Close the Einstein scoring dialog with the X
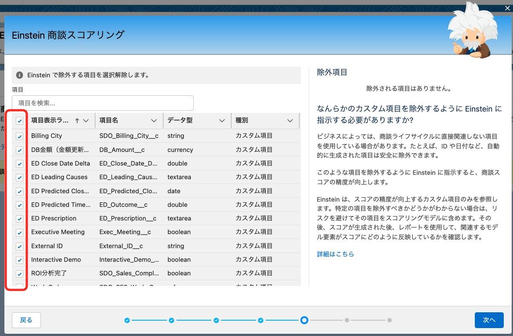The image size is (513, 336). 507,8
